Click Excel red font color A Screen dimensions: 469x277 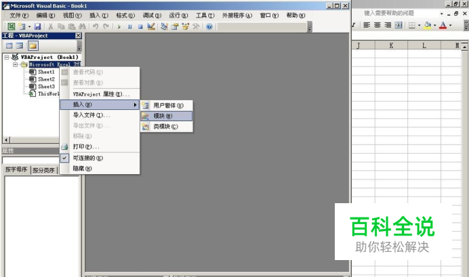click(443, 25)
